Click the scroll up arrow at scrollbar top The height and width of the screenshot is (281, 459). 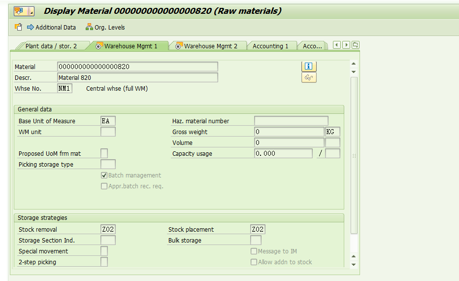tap(354, 64)
